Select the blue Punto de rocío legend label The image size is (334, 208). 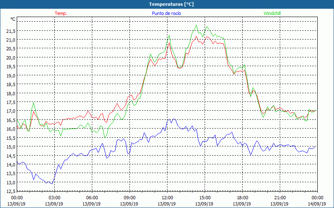coord(166,13)
